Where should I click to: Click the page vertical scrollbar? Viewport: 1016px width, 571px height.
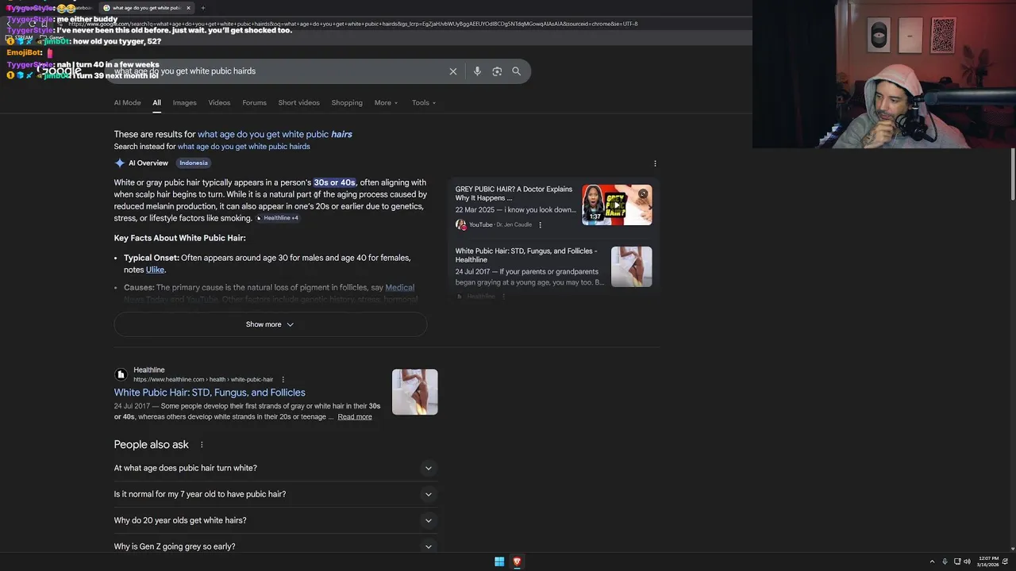coord(1012,174)
